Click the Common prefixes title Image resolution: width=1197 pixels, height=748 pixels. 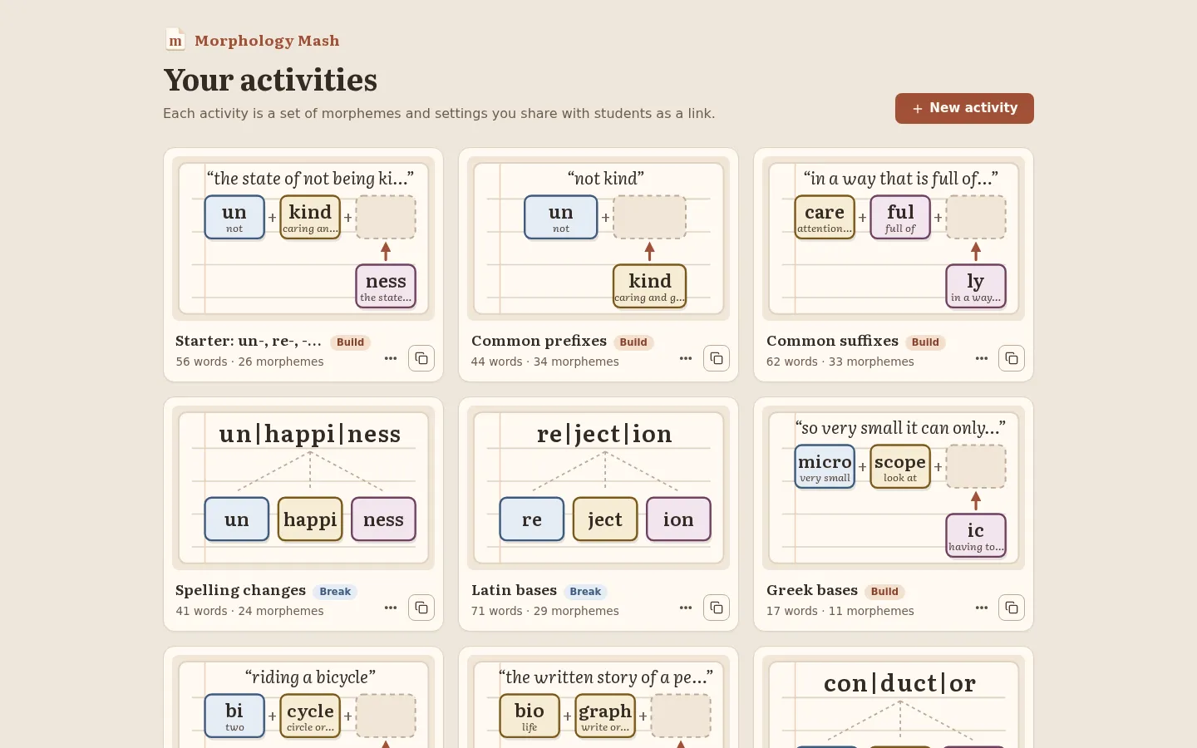click(539, 341)
